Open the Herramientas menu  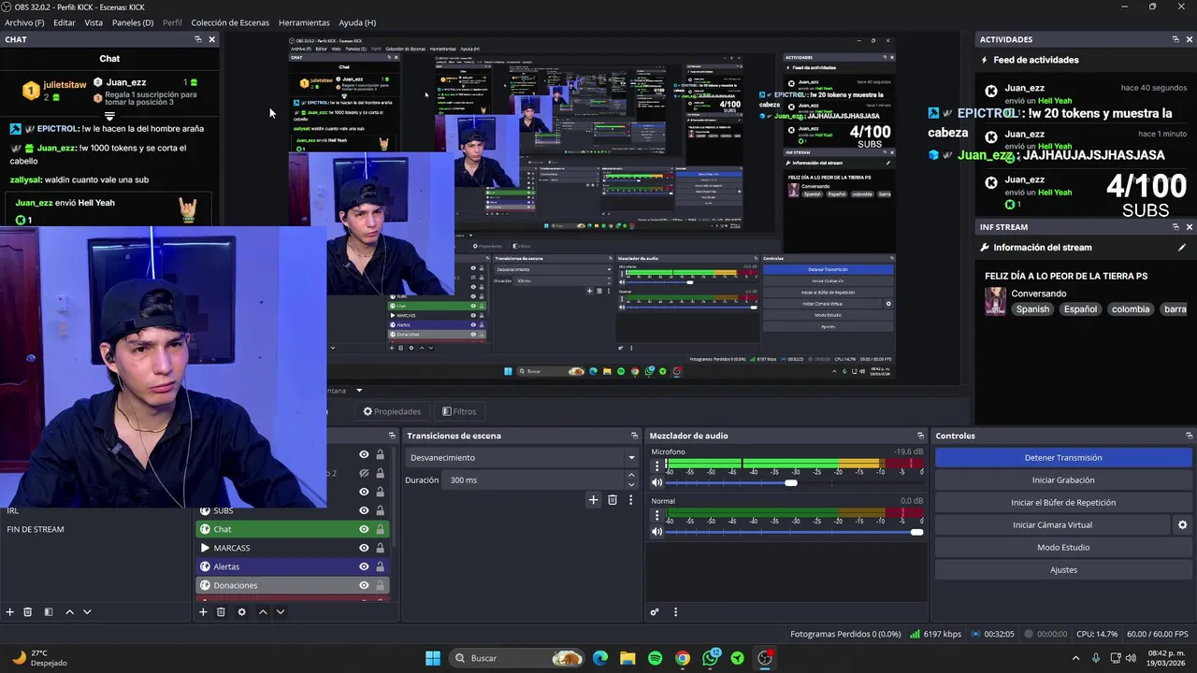[304, 22]
